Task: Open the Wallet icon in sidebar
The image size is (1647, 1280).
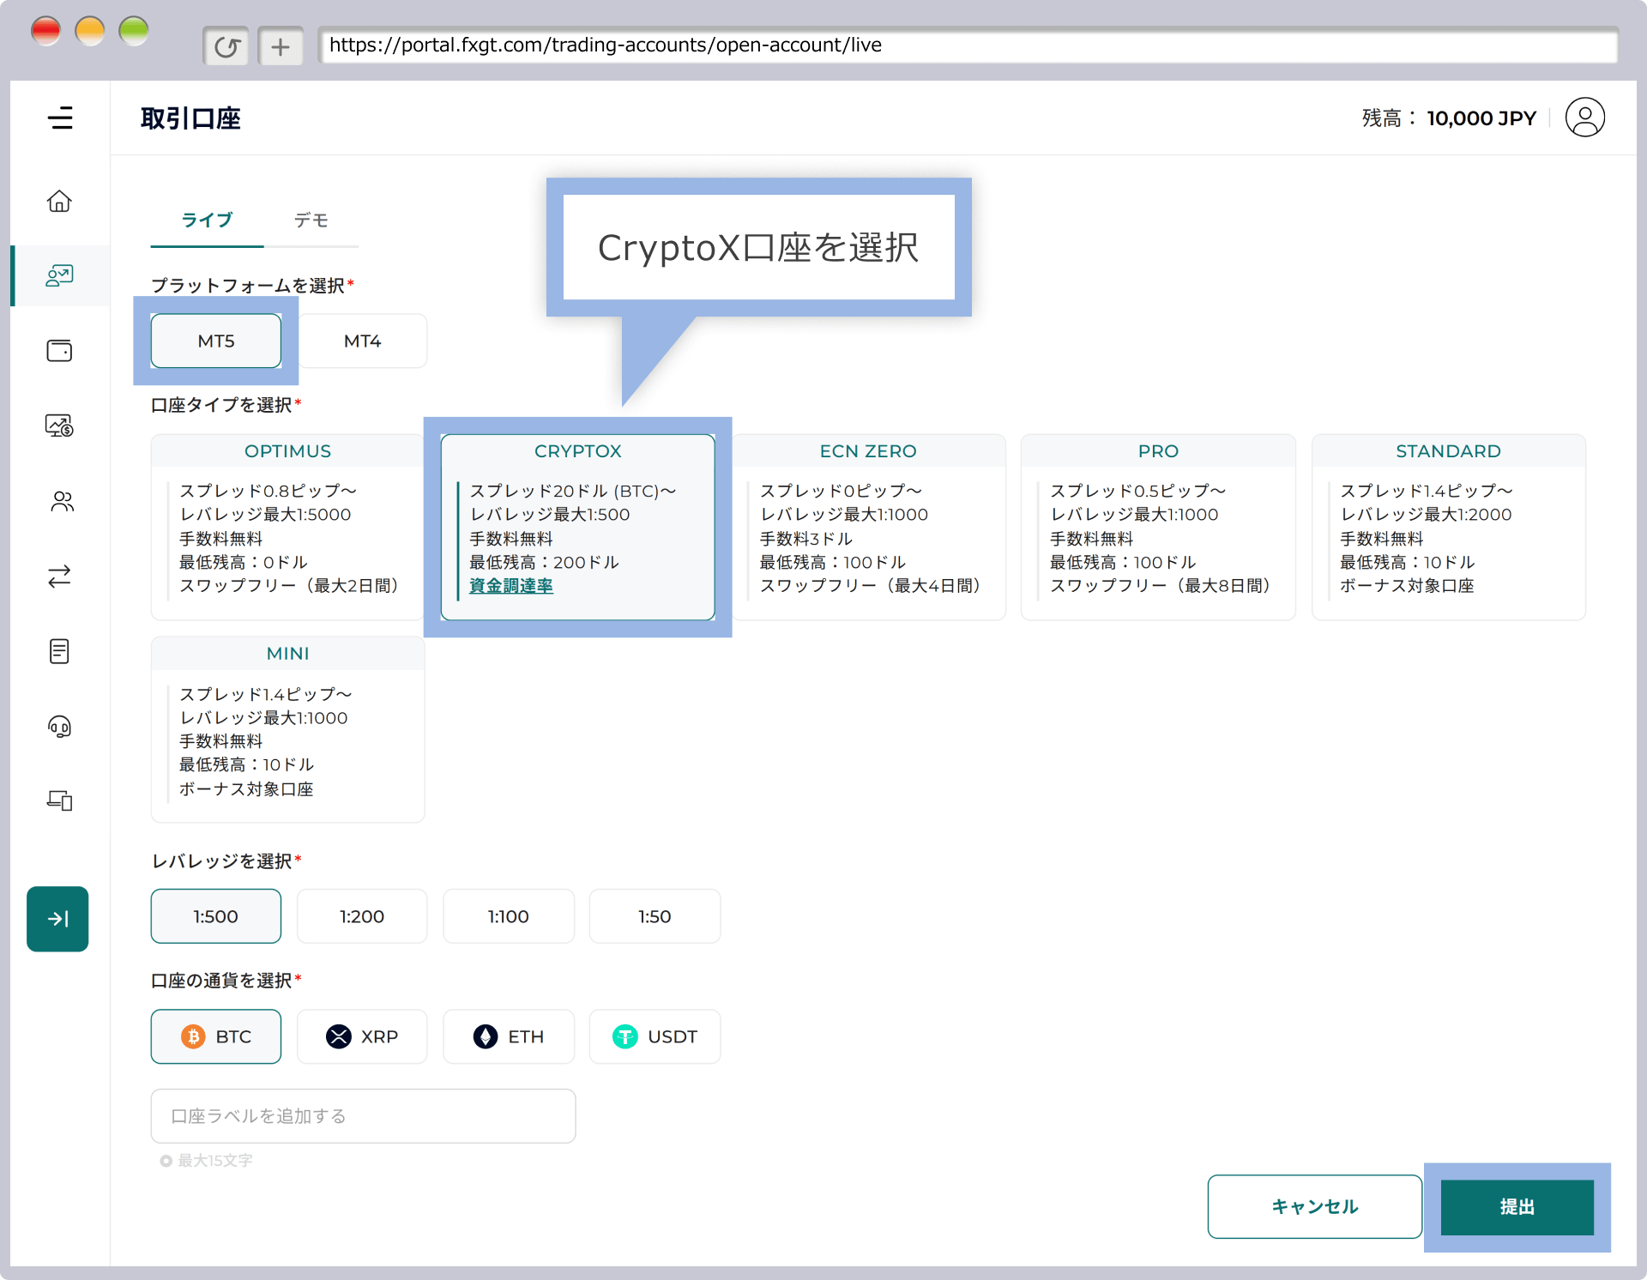Action: 58,350
